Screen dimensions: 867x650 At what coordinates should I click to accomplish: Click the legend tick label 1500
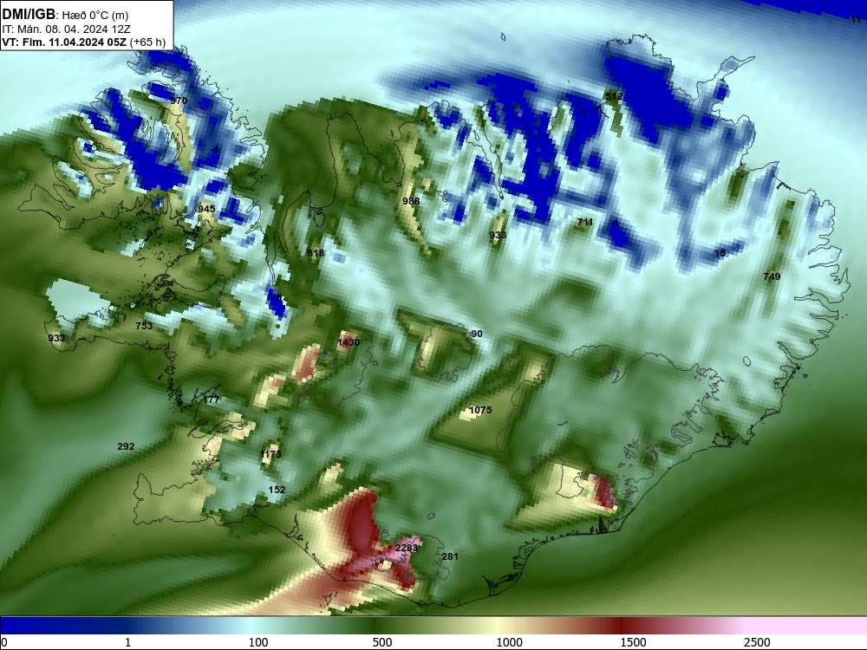pos(633,642)
